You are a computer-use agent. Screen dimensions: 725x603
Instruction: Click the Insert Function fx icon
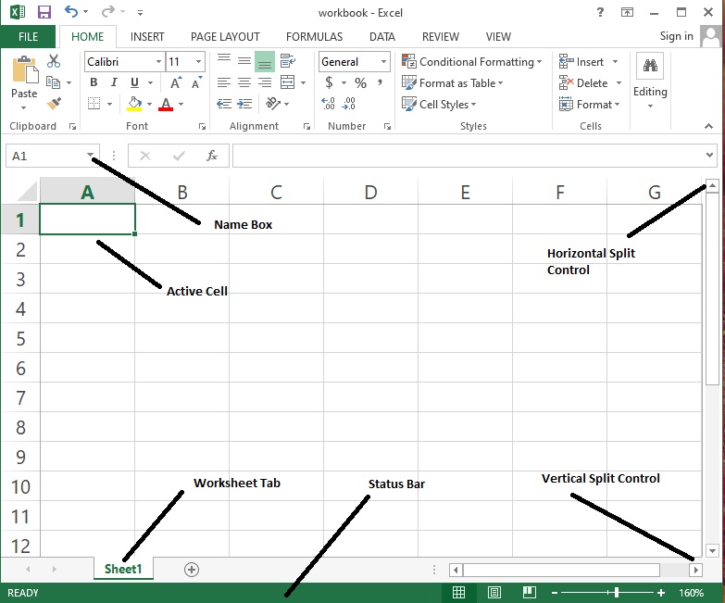click(212, 156)
